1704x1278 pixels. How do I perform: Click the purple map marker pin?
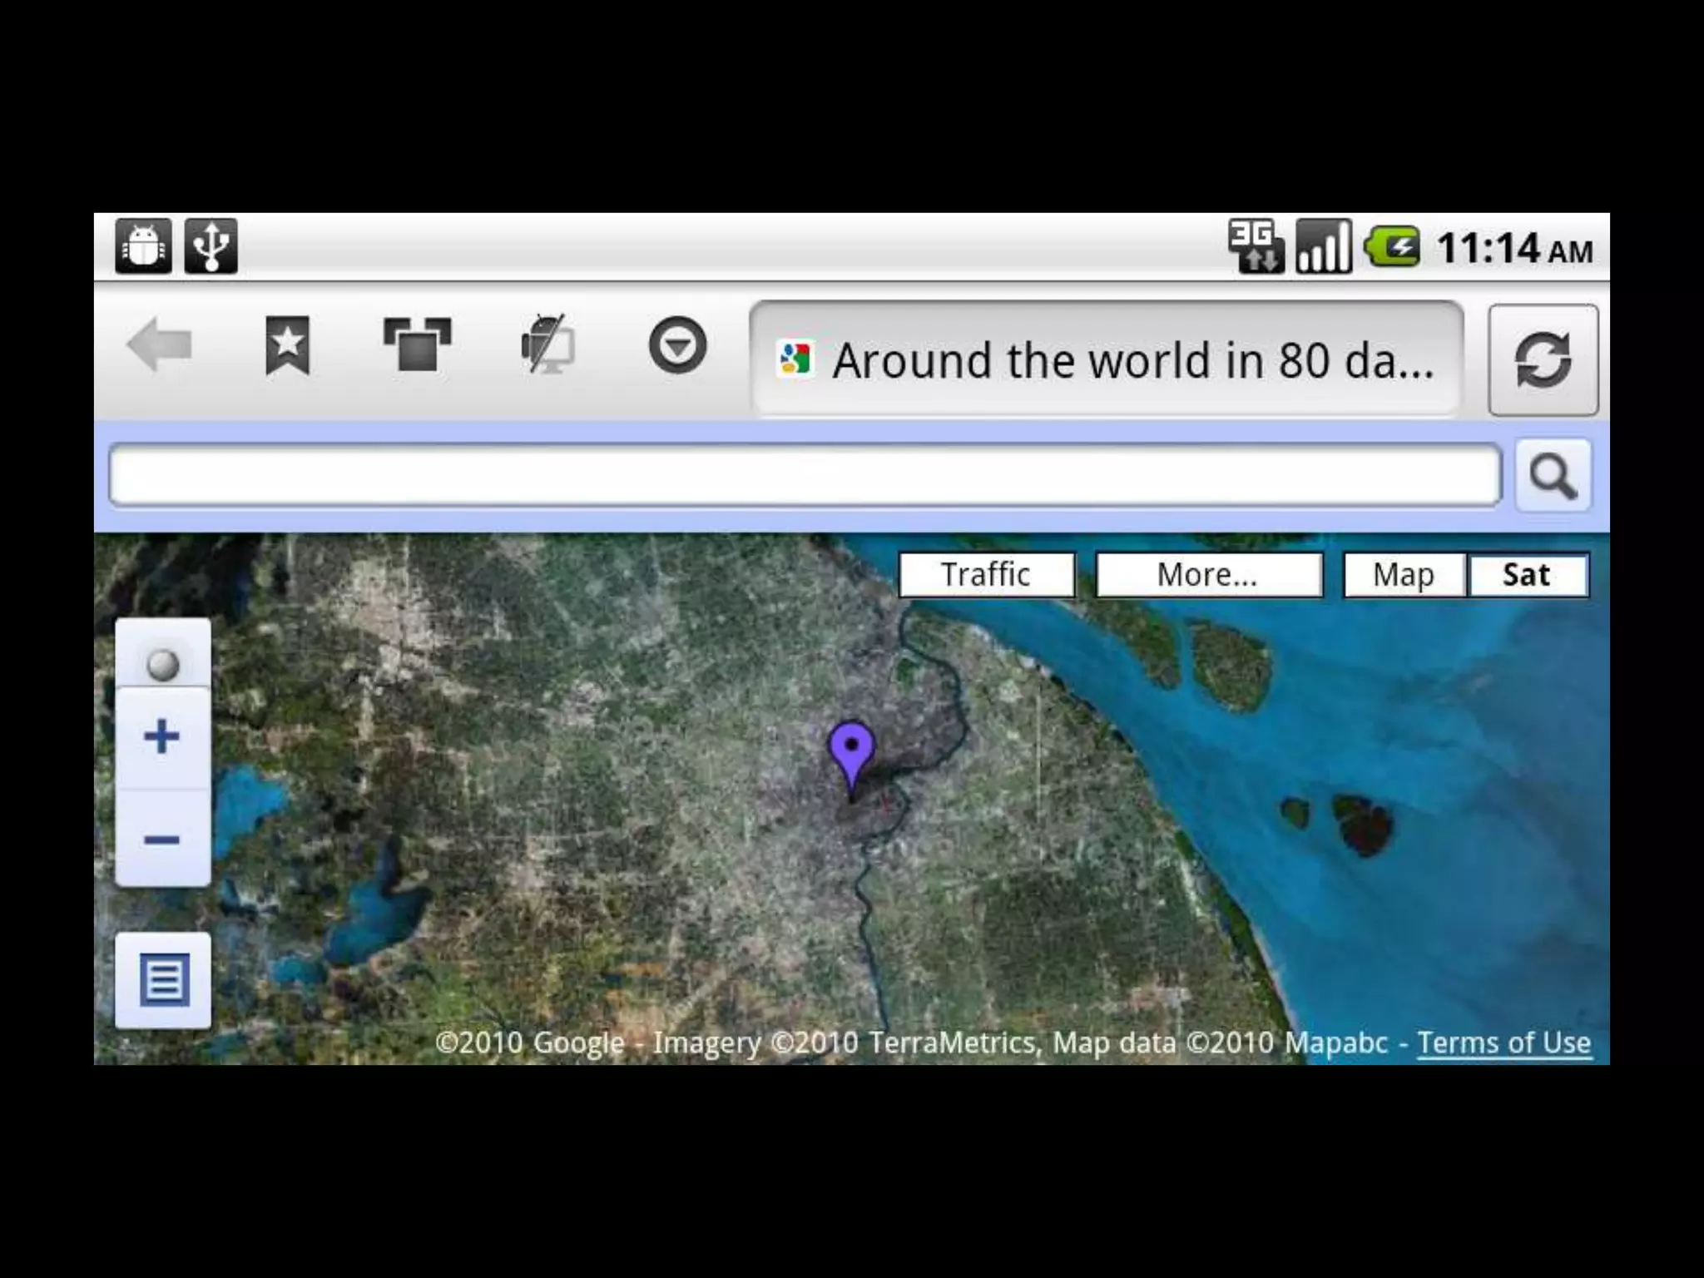(851, 751)
